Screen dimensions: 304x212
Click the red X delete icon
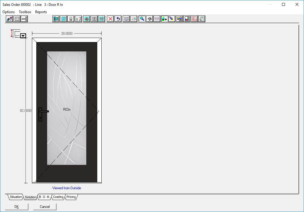[110, 19]
